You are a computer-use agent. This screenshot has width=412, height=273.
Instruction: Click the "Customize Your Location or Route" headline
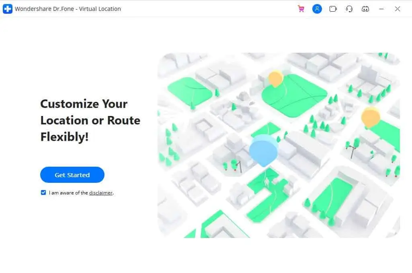click(x=90, y=112)
